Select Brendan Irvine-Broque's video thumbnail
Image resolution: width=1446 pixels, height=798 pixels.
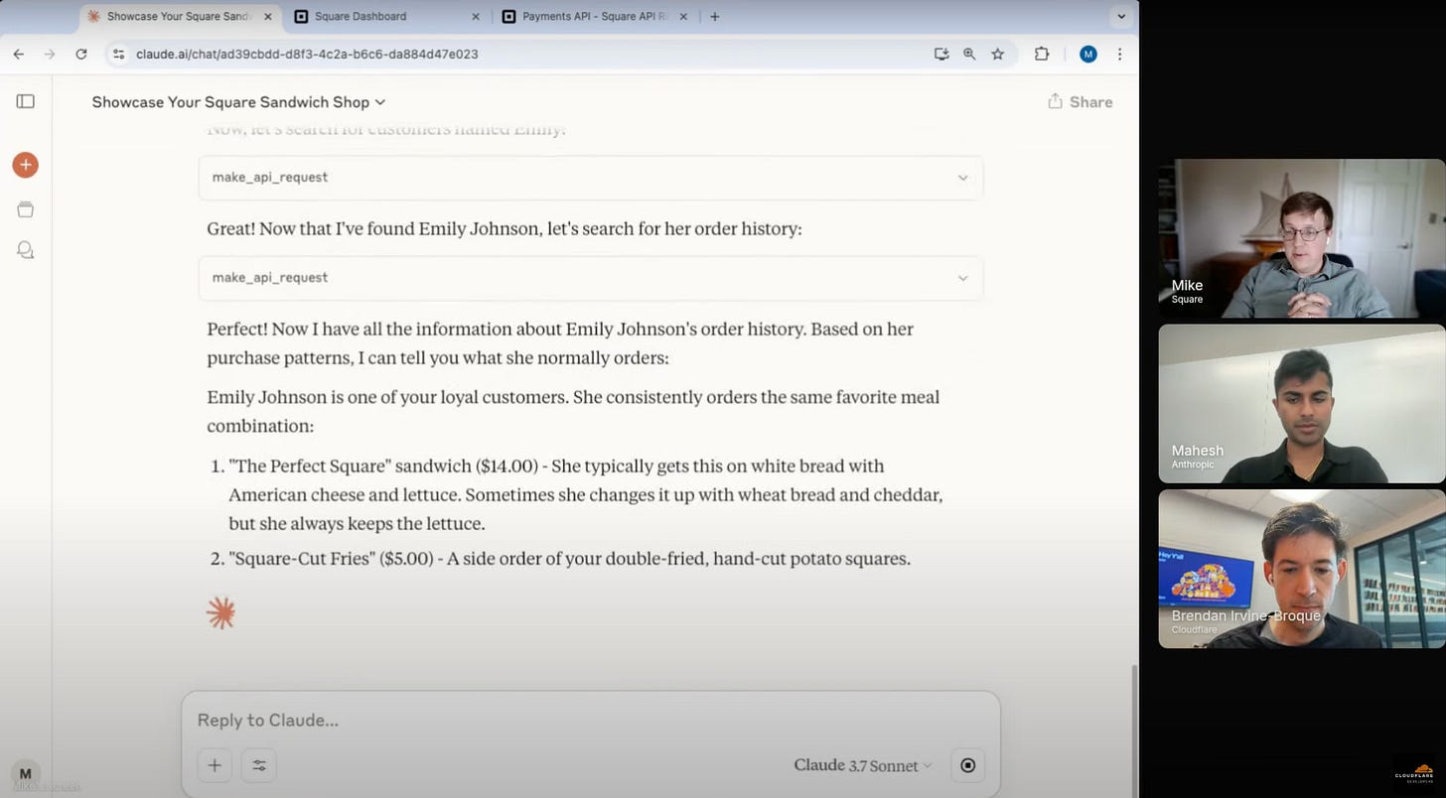[x=1302, y=569]
